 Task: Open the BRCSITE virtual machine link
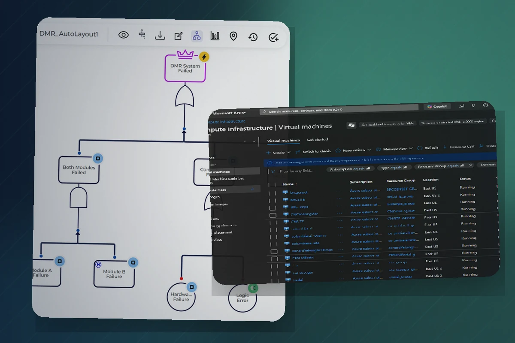pos(297,199)
